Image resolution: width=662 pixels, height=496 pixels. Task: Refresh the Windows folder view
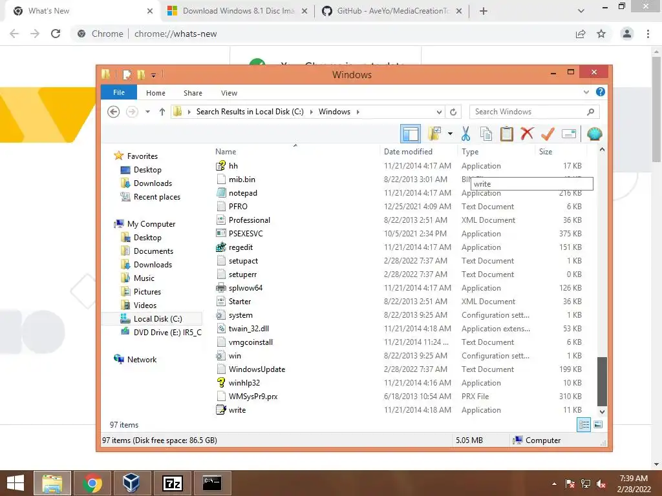453,112
